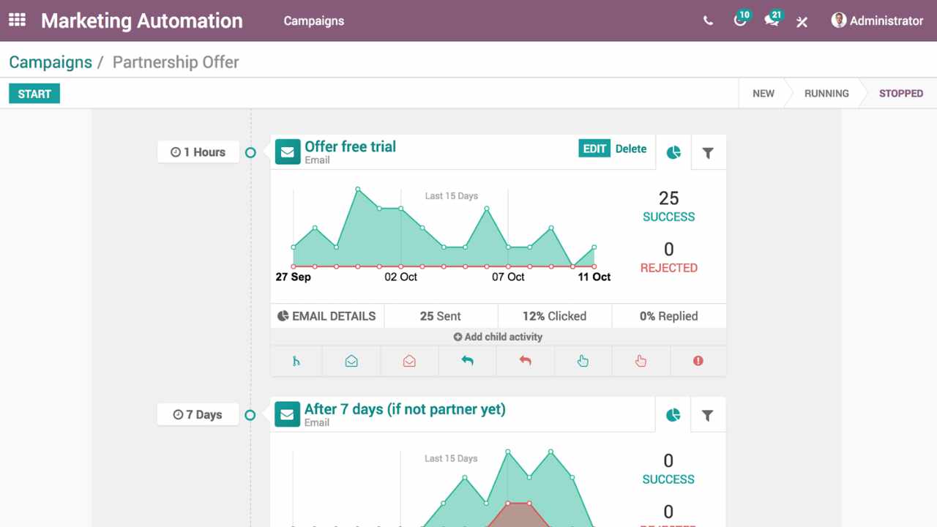
Task: Open the Campaigns top menu
Action: click(313, 20)
